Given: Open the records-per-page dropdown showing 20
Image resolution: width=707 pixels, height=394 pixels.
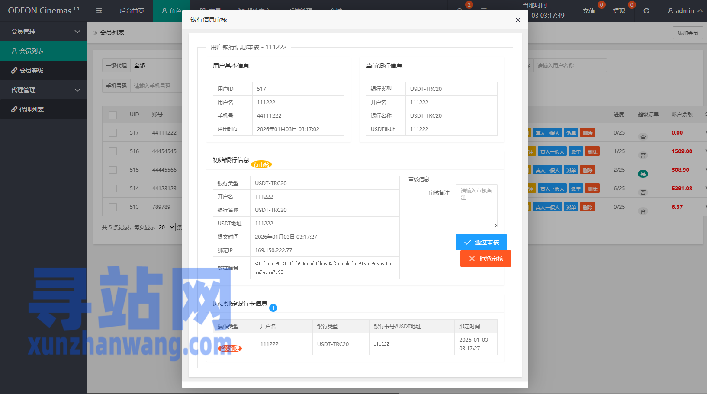Looking at the screenshot, I should 166,227.
